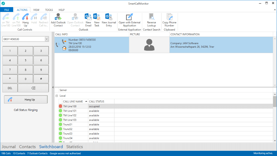Open the phone number combo box dropdown
This screenshot has width=277, height=156.
point(46,39)
